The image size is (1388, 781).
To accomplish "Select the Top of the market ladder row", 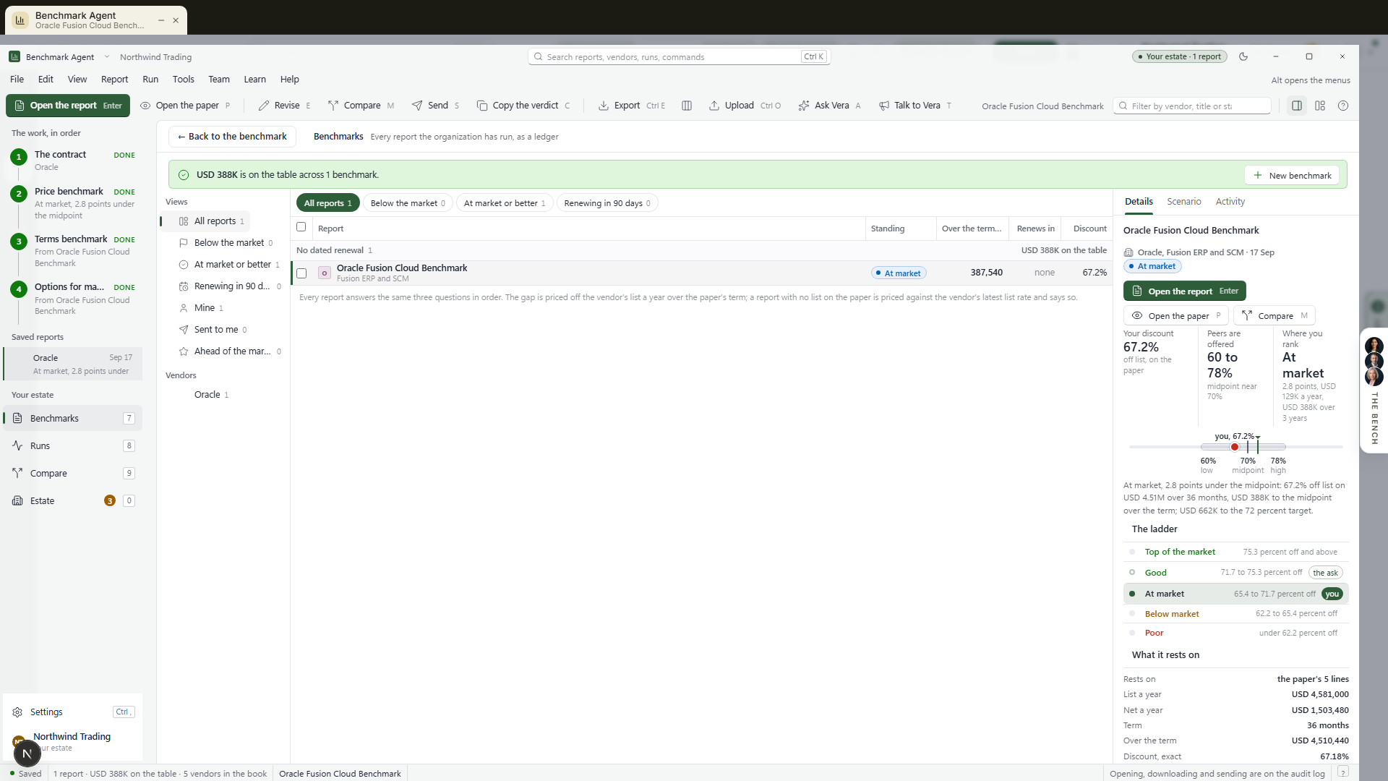I will 1236,552.
